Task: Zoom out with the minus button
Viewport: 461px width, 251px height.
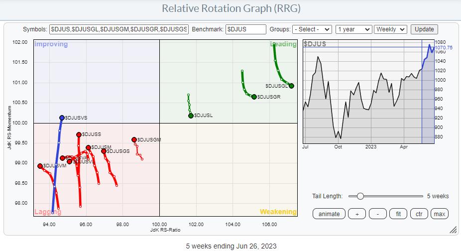Action: pyautogui.click(x=378, y=214)
